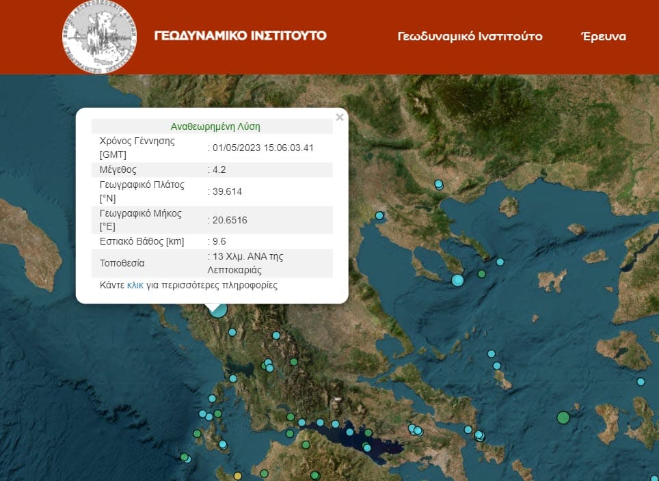Image resolution: width=659 pixels, height=481 pixels.
Task: Click the Geodynamic Institute round logo
Action: point(100,37)
